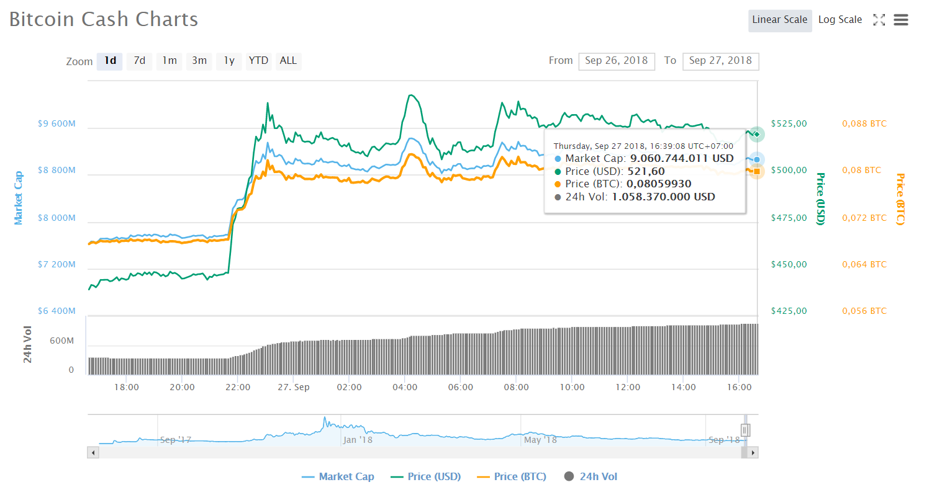Click the navigator range handle
This screenshot has height=495, width=932.
tap(746, 430)
